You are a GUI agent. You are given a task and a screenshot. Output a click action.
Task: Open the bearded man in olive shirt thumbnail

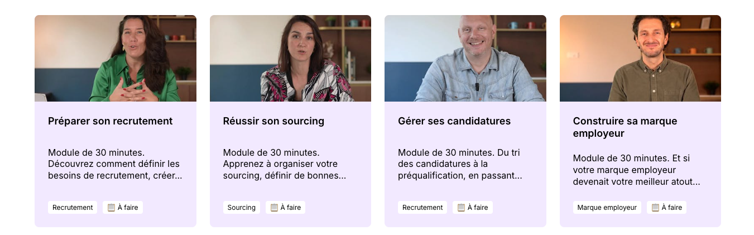(x=640, y=58)
